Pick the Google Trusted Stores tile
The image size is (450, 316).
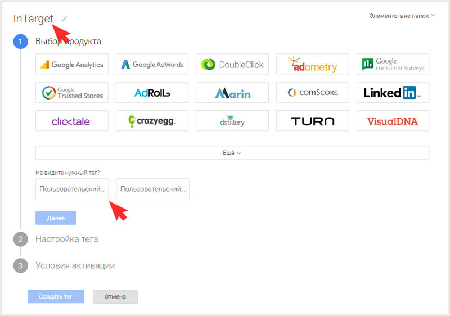(72, 92)
